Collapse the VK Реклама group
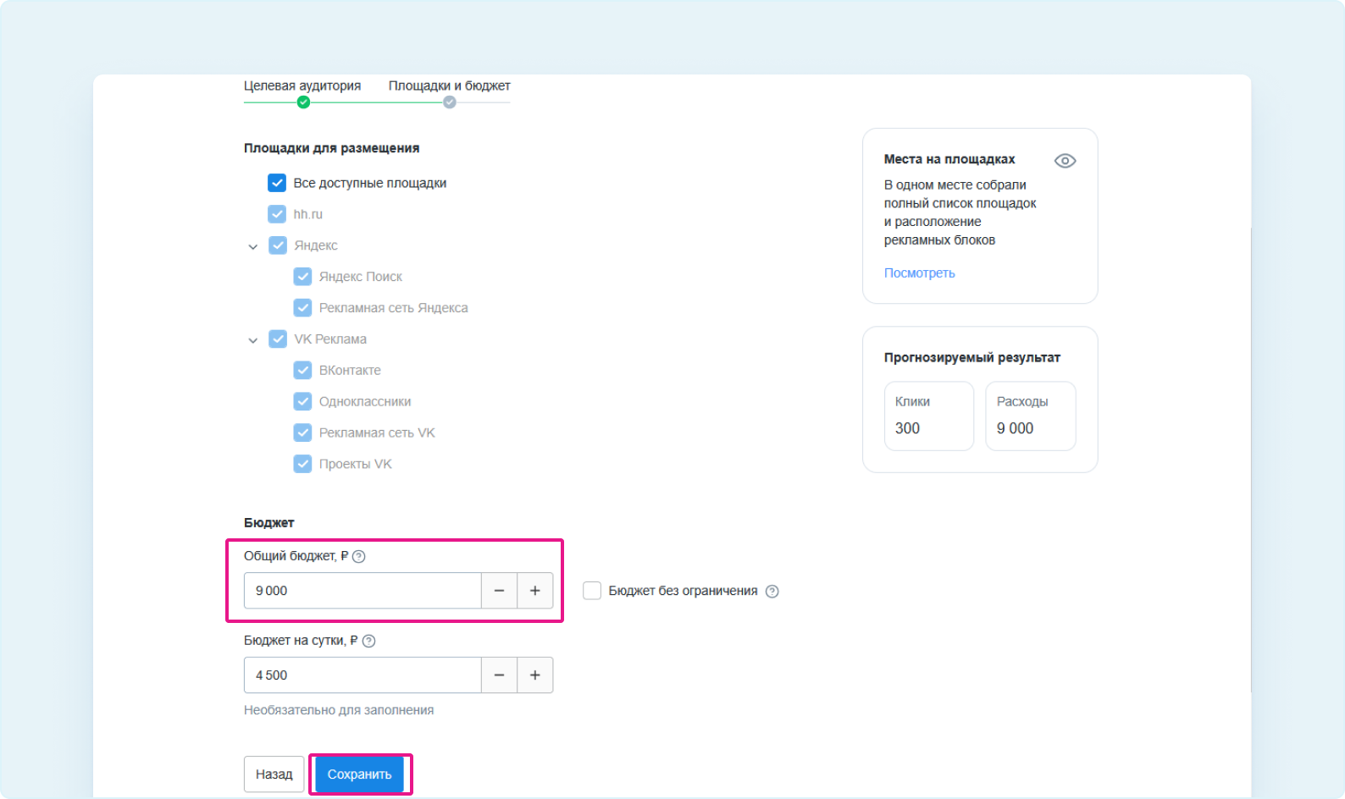 coord(252,340)
